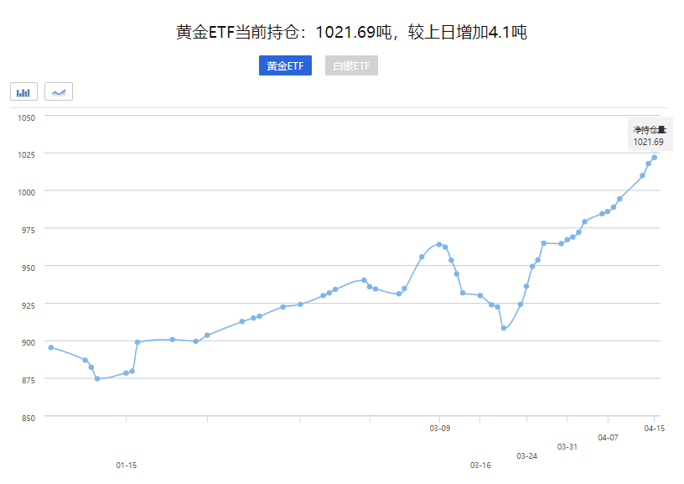Image resolution: width=684 pixels, height=484 pixels.
Task: Click the chart title showing 1021.69吨
Action: tap(351, 33)
